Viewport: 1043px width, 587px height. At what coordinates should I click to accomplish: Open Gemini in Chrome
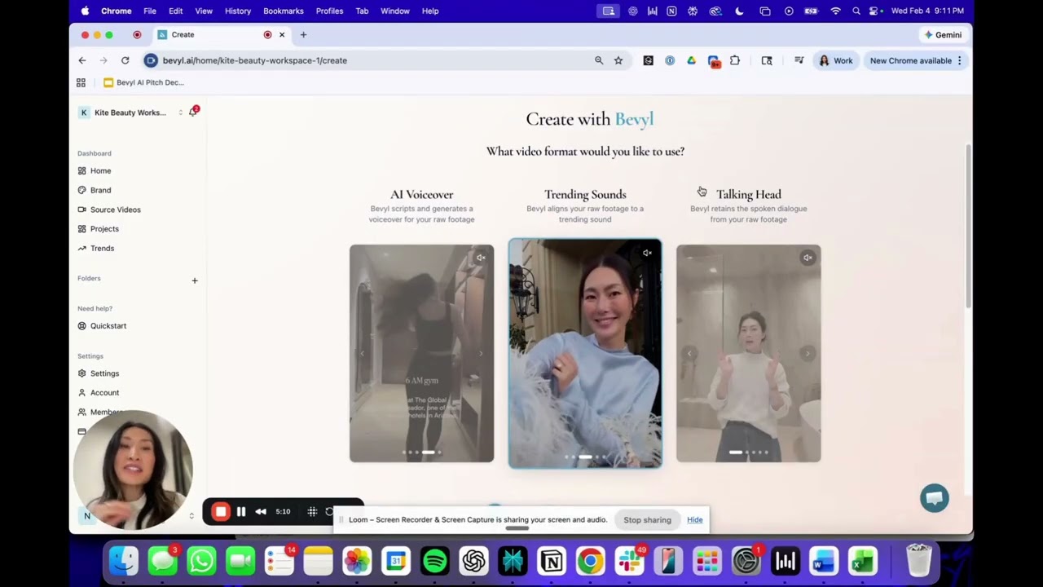coord(943,35)
